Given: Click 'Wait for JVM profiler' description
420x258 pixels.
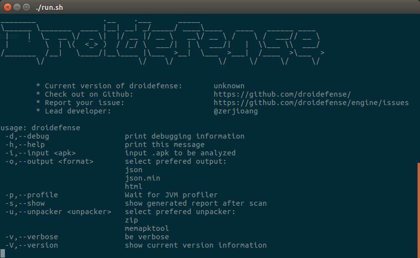Looking at the screenshot, I should click(171, 195).
